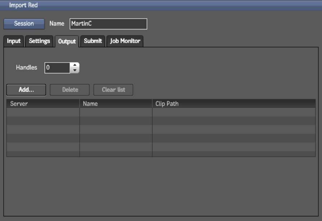Click the Server column header
The height and width of the screenshot is (221, 322).
click(43, 103)
